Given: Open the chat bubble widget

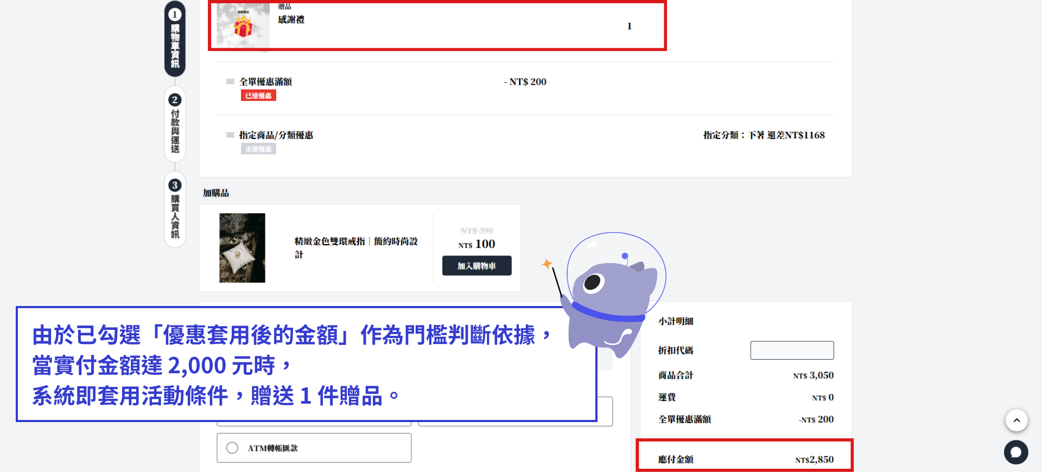Looking at the screenshot, I should pos(1016,452).
